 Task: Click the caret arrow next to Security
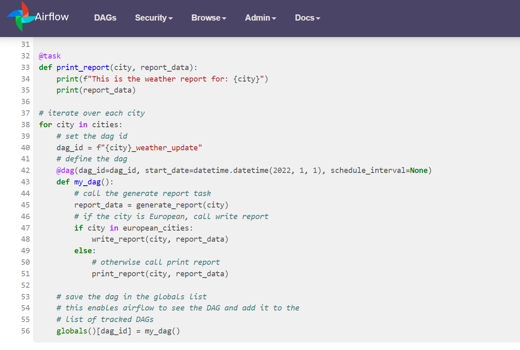(171, 19)
